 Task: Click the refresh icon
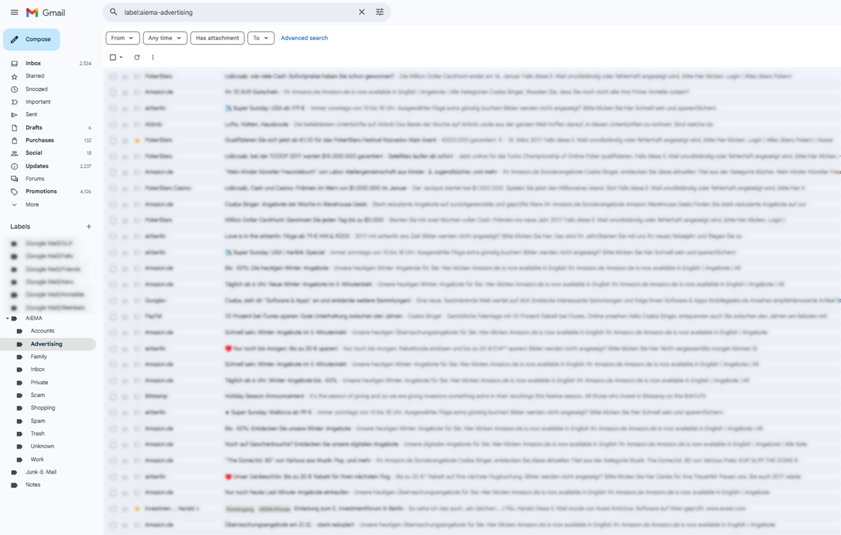pos(137,58)
